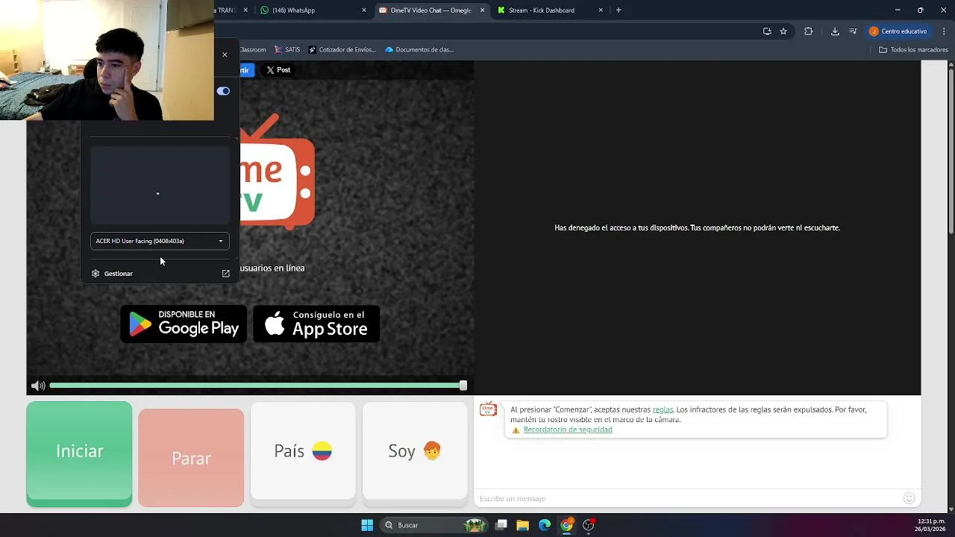955x537 pixels.
Task: Open the Google Play download badge
Action: (x=184, y=324)
